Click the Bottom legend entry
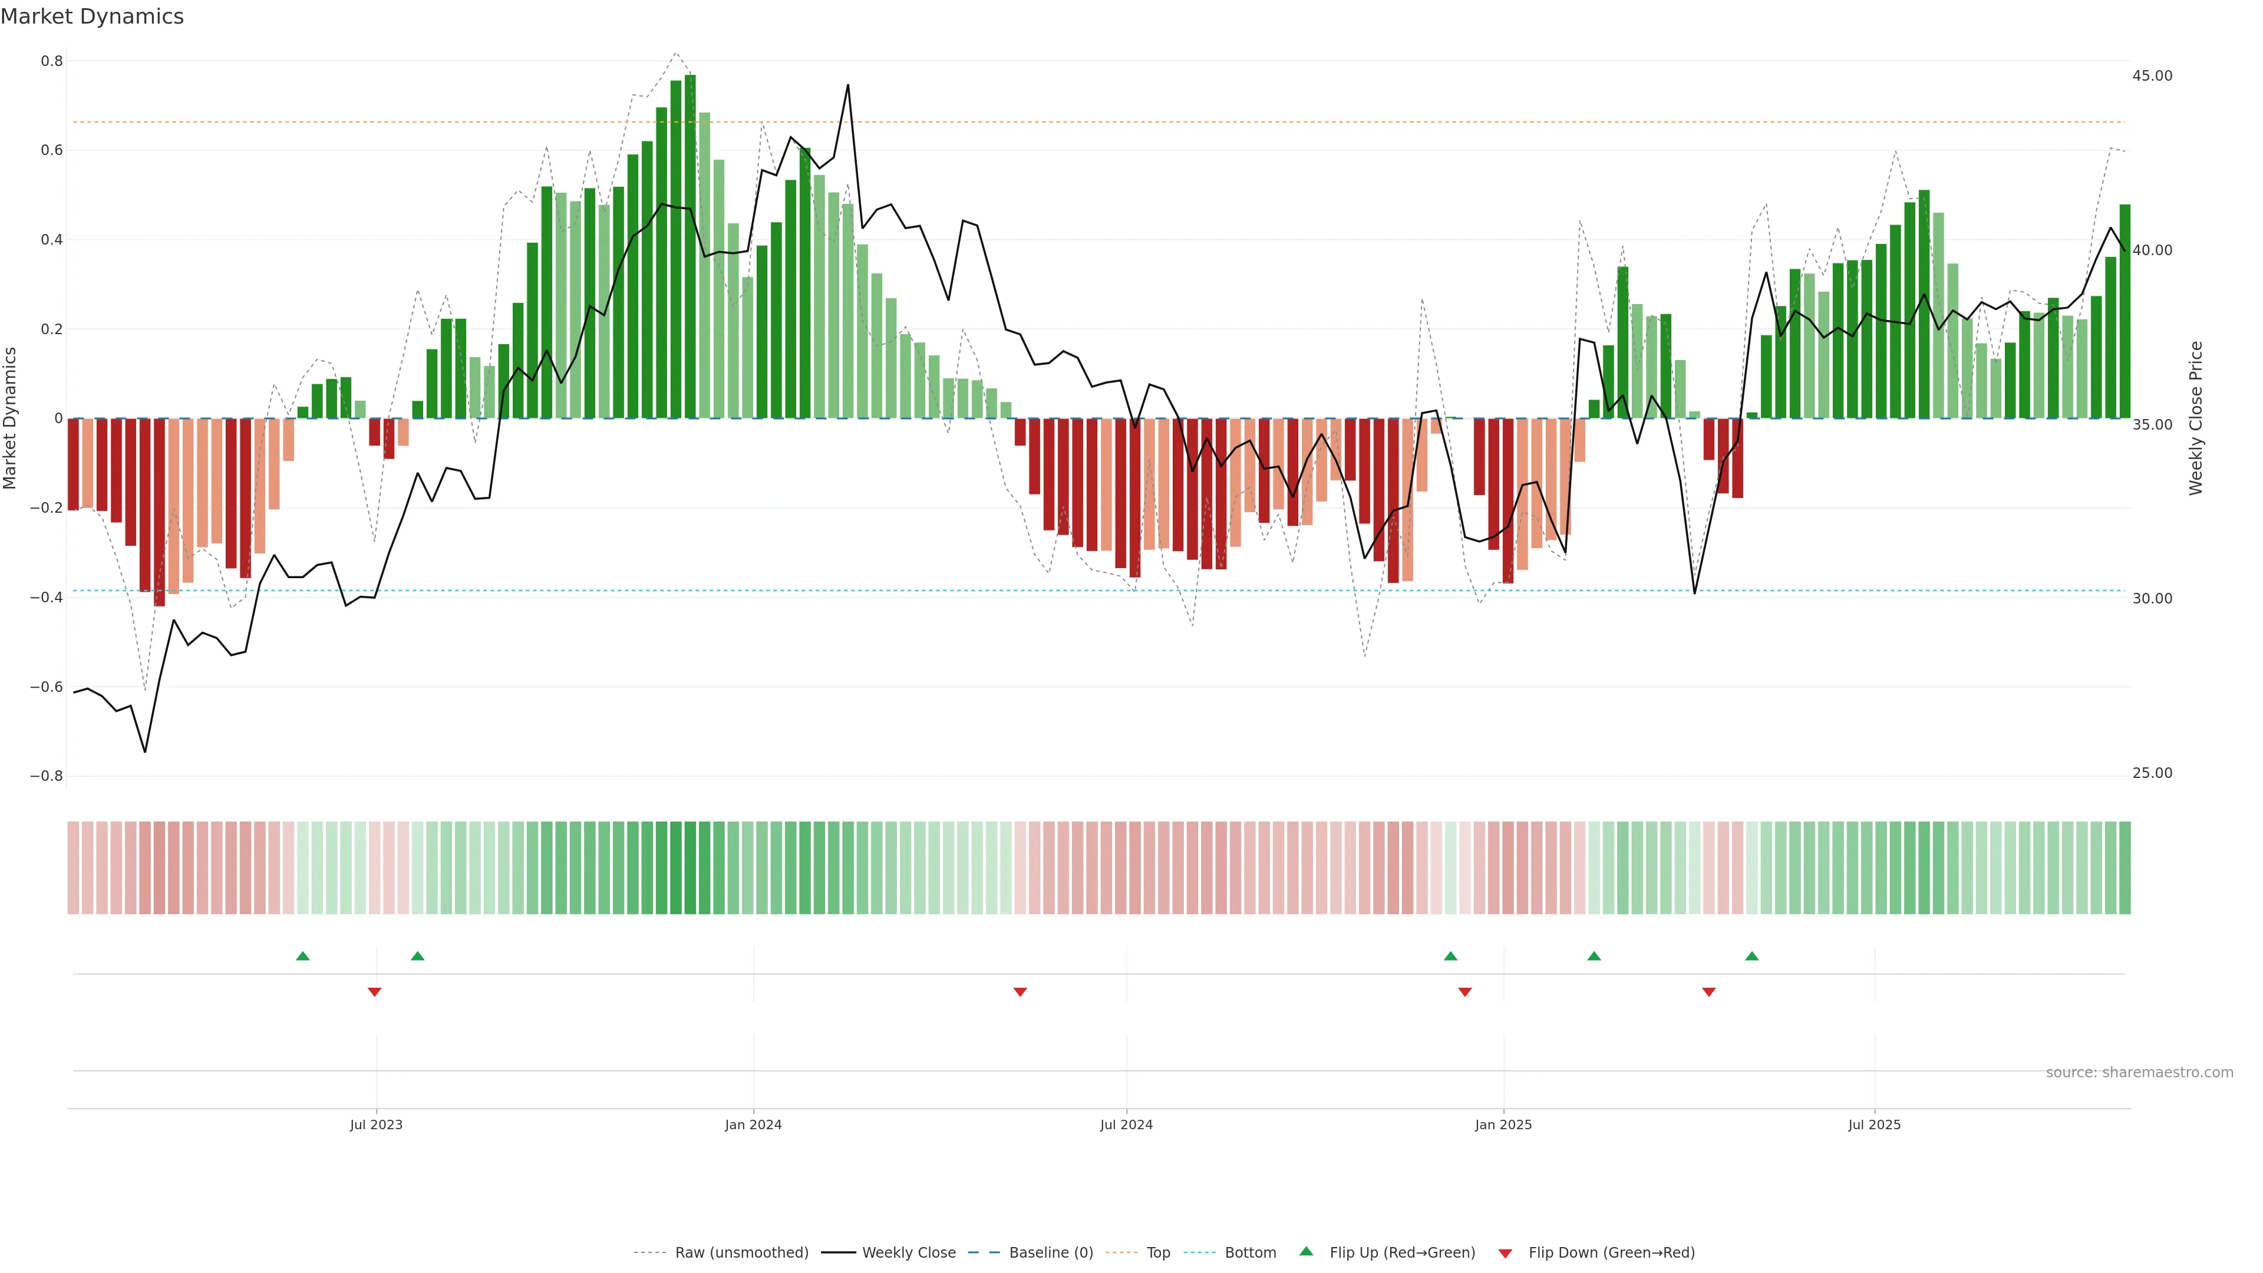Viewport: 2263px width, 1273px height. [1250, 1253]
